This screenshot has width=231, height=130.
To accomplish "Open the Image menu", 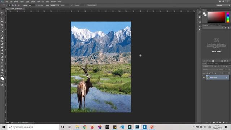I will (x=16, y=1).
